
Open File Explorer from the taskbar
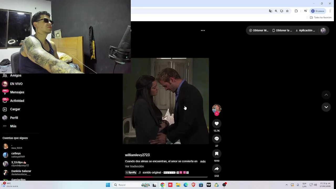pyautogui.click(x=178, y=185)
